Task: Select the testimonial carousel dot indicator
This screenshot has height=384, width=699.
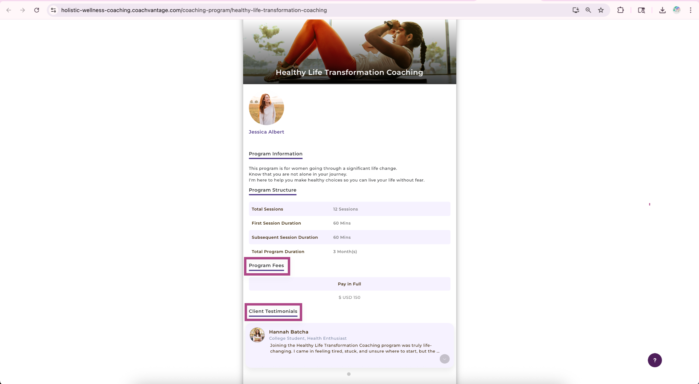Action: [349, 374]
